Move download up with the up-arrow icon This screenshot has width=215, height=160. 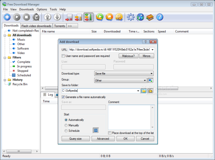click(x=48, y=17)
